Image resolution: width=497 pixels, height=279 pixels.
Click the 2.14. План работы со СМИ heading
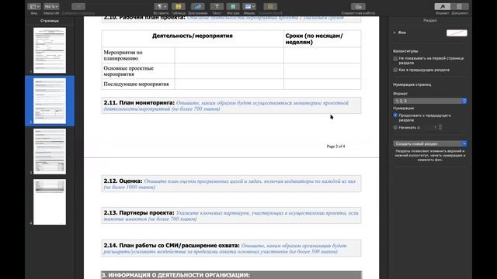(172, 246)
